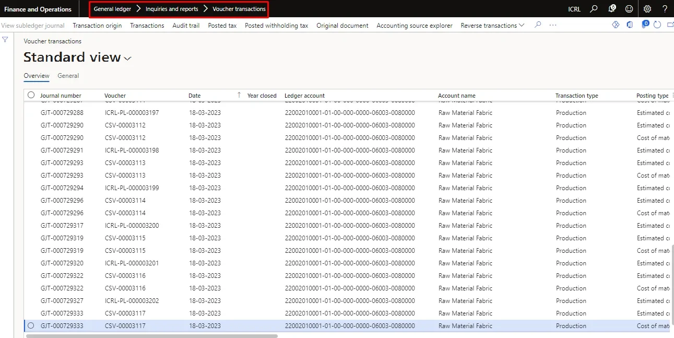
Task: Click the Open in Office icon
Action: tap(630, 25)
